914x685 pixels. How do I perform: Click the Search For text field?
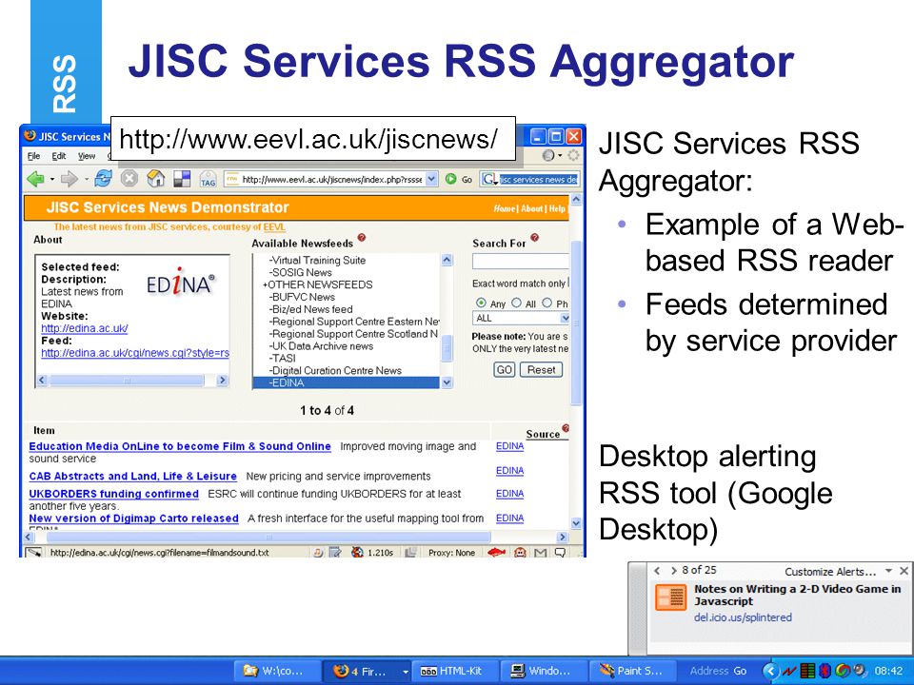tap(521, 261)
